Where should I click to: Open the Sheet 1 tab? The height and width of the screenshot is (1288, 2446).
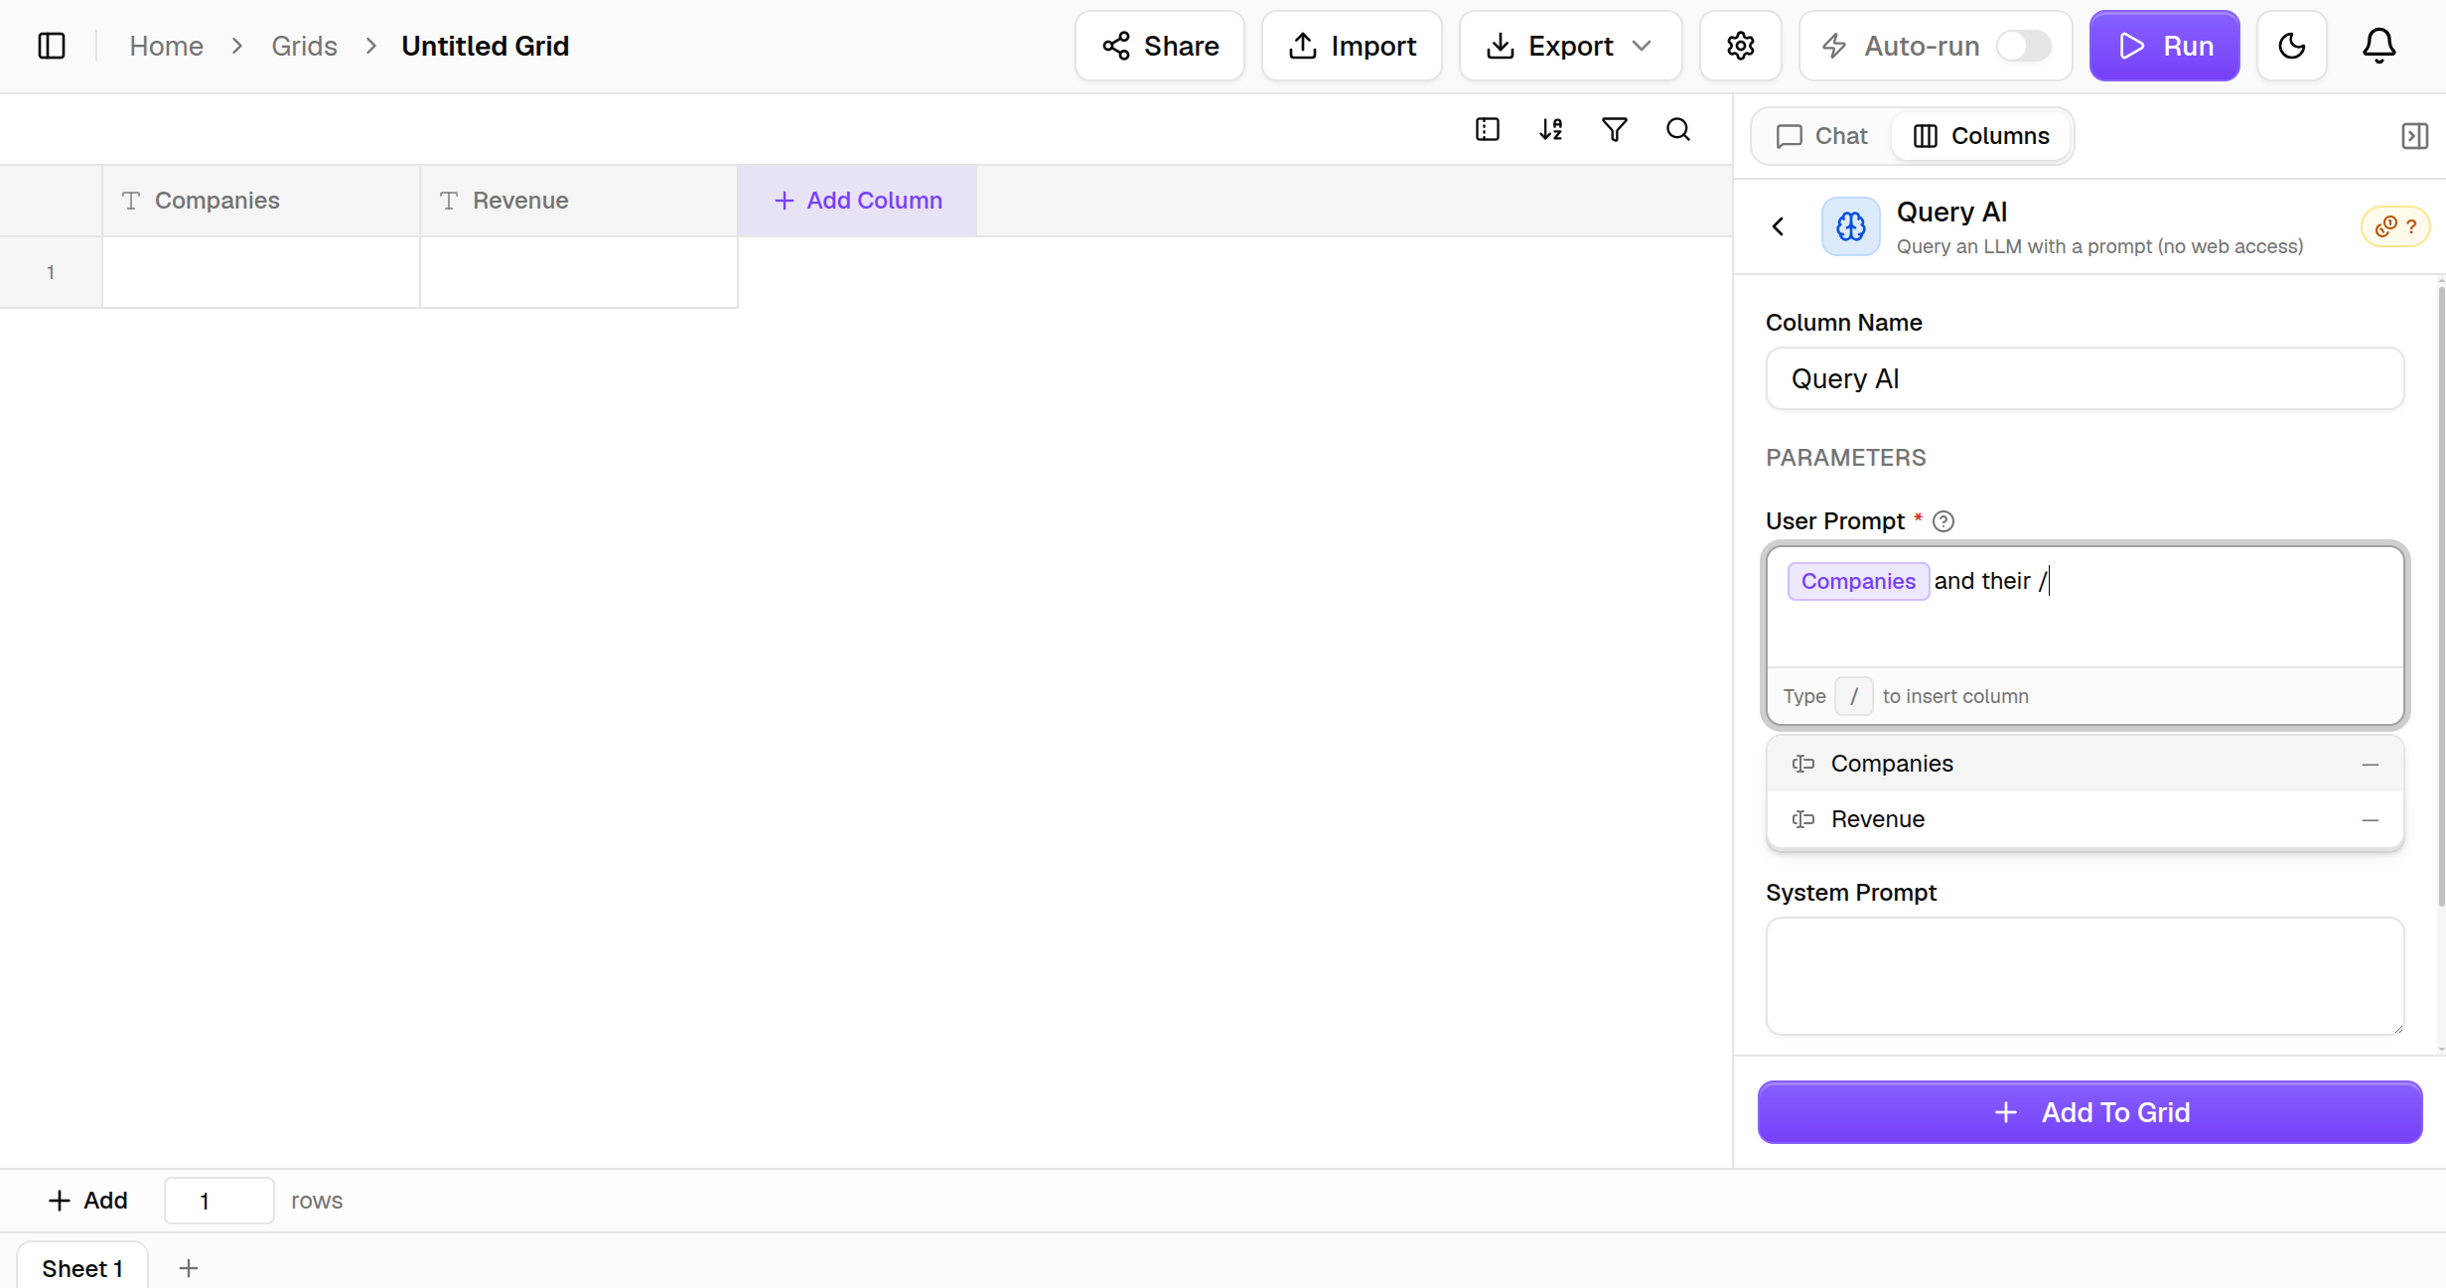tap(82, 1267)
